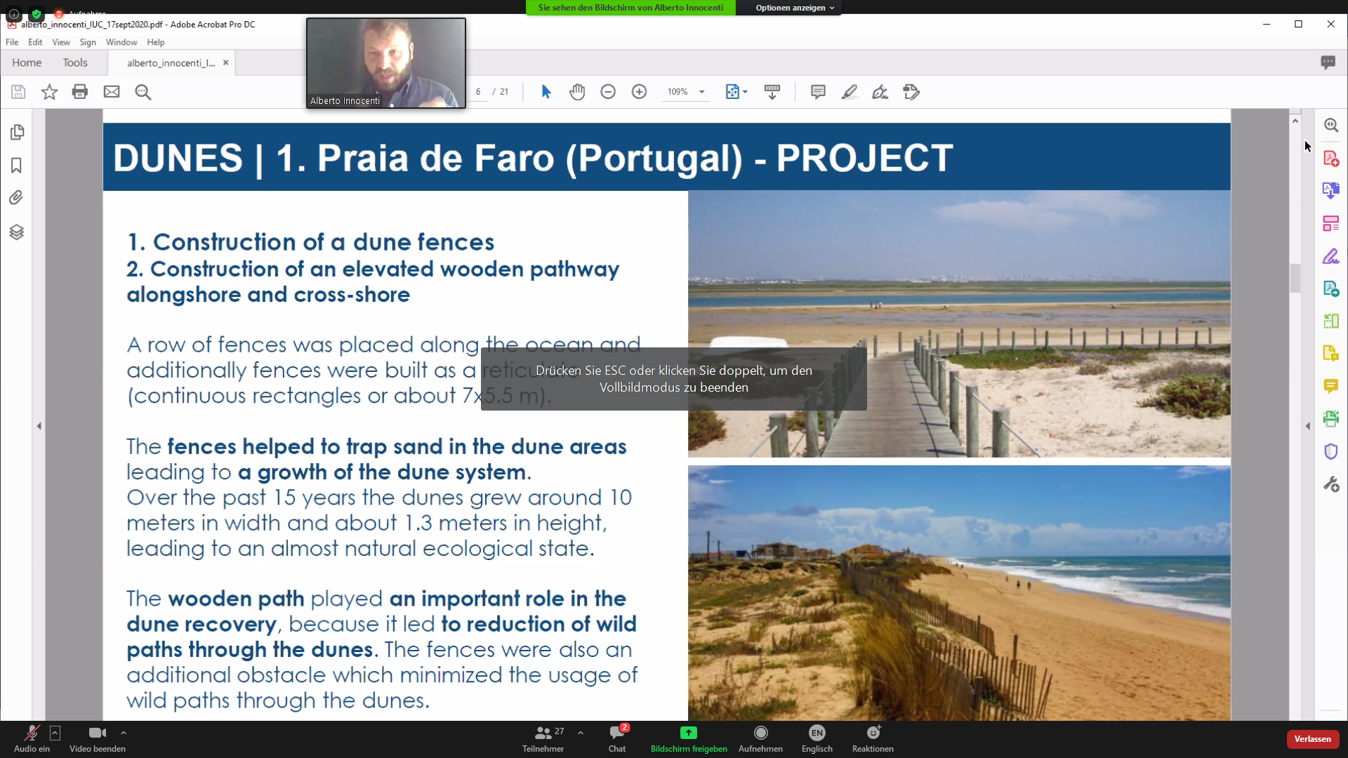
Task: Open the Highlight text pen tool
Action: pos(850,92)
